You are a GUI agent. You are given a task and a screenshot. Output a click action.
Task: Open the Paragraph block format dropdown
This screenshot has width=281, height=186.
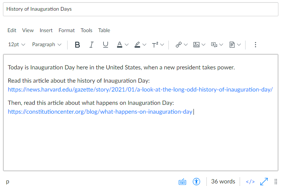coord(47,44)
